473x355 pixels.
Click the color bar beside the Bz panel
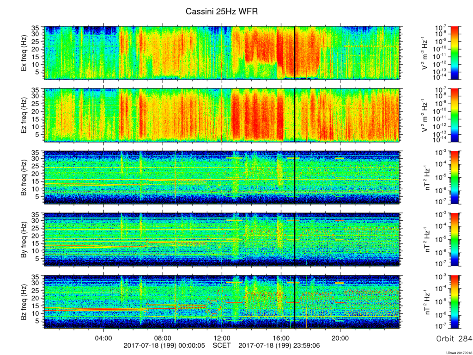pos(455,302)
